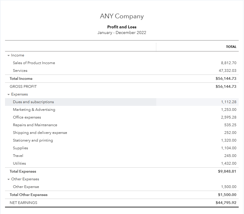
Task: Open the Dues and subscriptions amount
Action: [229, 102]
